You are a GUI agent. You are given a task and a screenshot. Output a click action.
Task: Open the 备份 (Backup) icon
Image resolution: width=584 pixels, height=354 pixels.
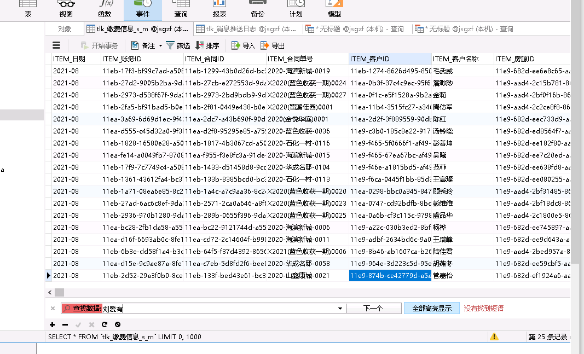[x=257, y=9]
